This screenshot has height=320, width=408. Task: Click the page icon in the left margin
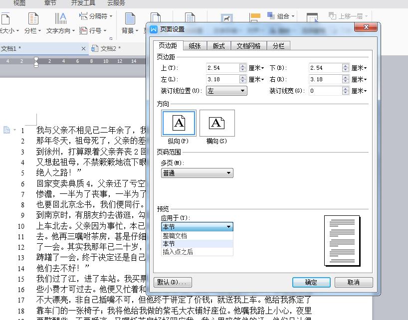point(6,130)
